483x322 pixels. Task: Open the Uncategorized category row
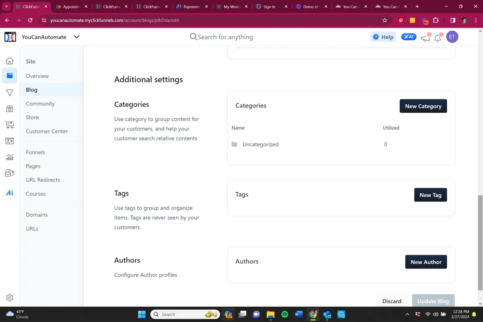click(x=341, y=144)
